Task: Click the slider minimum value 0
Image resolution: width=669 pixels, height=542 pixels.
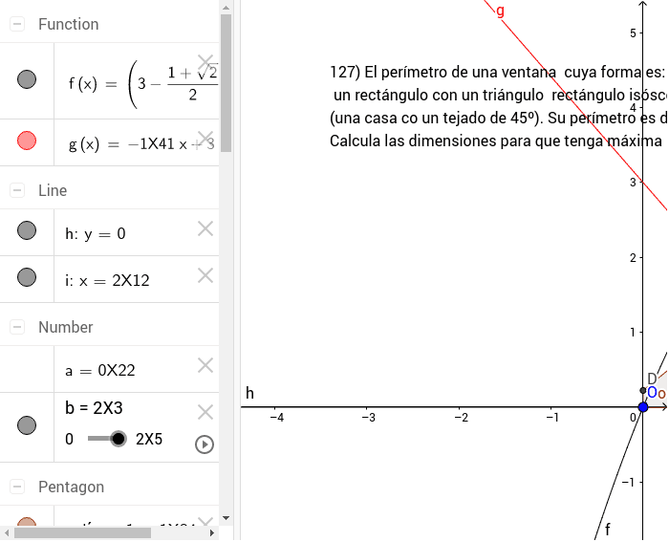Action: pyautogui.click(x=69, y=439)
